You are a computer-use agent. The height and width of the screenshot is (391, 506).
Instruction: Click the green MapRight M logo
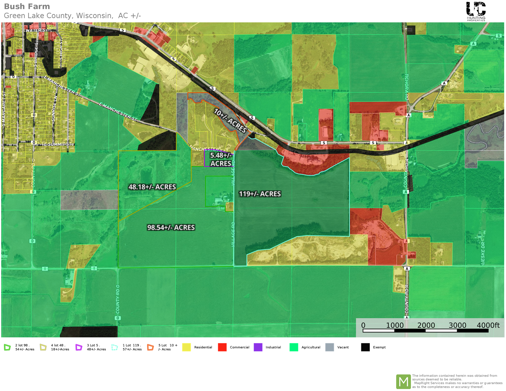click(x=403, y=382)
